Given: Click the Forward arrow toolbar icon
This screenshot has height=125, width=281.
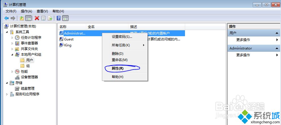Looking at the screenshot, I should pos(13,18).
